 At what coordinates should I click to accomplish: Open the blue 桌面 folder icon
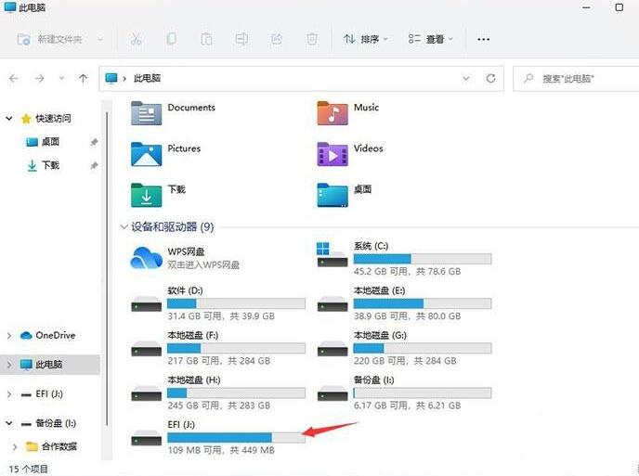tap(333, 195)
